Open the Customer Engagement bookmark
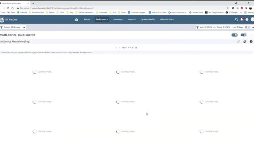The width and height of the screenshot is (254, 142). click(137, 12)
